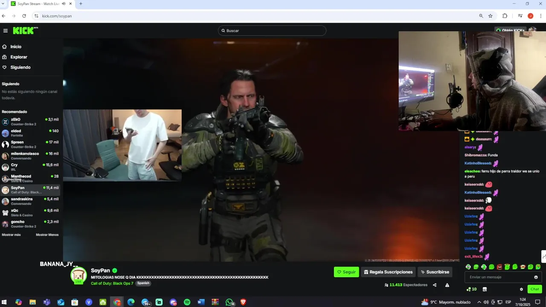The width and height of the screenshot is (546, 307).
Task: Open chat settings gear icon
Action: (x=521, y=289)
